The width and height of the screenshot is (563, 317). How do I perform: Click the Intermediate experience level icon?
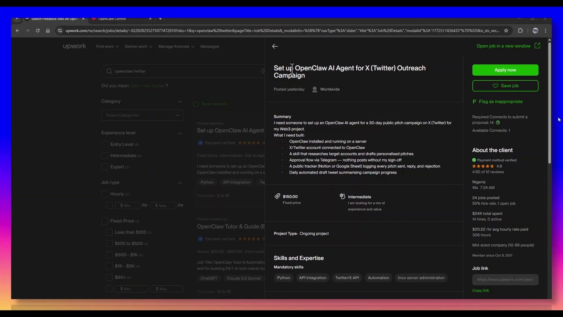tap(342, 196)
